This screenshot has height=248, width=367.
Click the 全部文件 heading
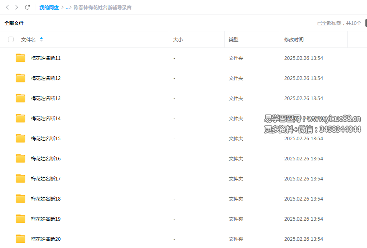pyautogui.click(x=14, y=23)
